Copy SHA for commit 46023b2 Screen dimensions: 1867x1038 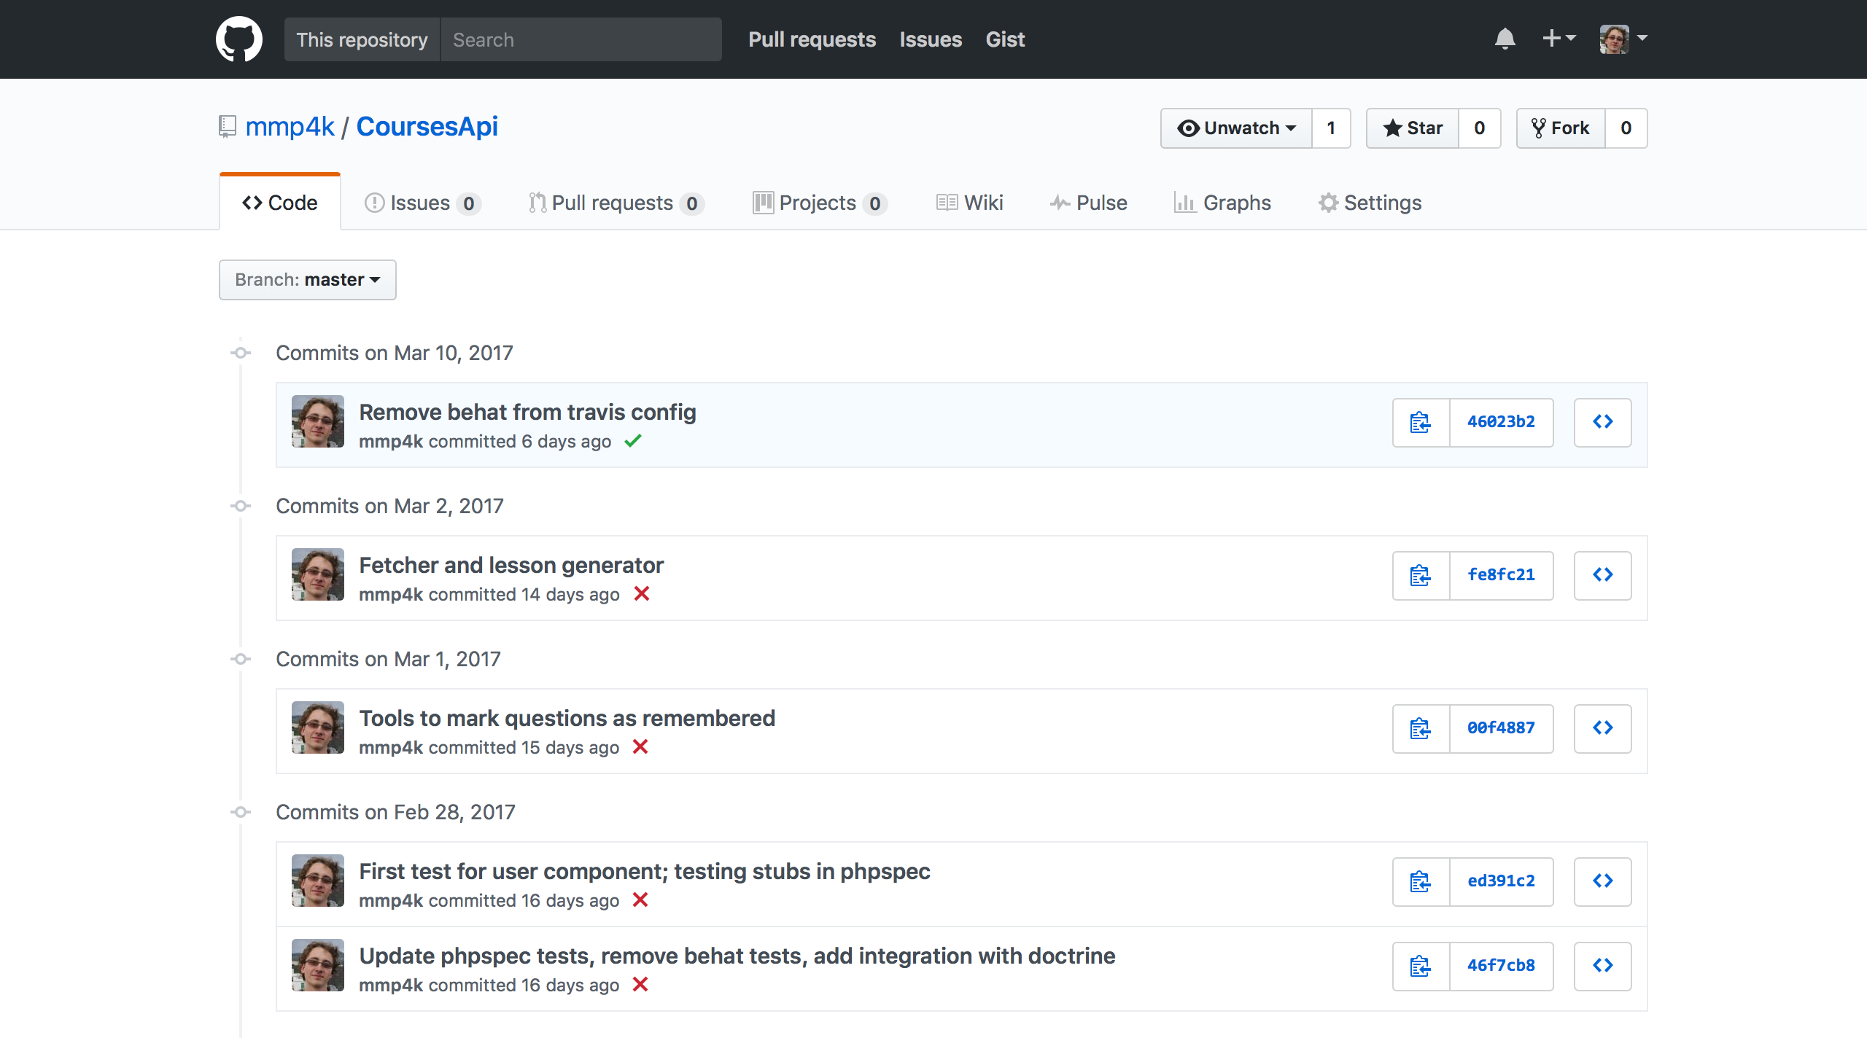pyautogui.click(x=1420, y=422)
